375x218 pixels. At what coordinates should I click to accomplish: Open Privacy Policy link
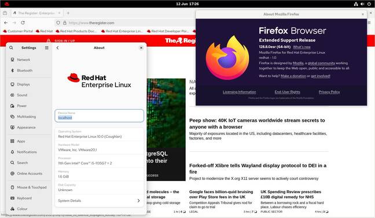click(x=329, y=92)
